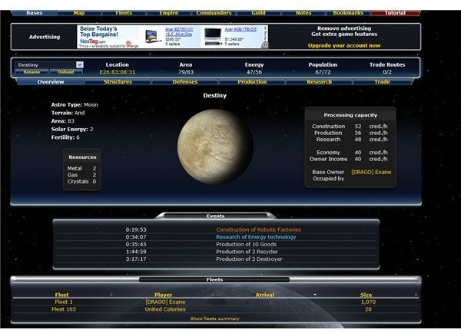Open the Empire menu

[x=169, y=13]
